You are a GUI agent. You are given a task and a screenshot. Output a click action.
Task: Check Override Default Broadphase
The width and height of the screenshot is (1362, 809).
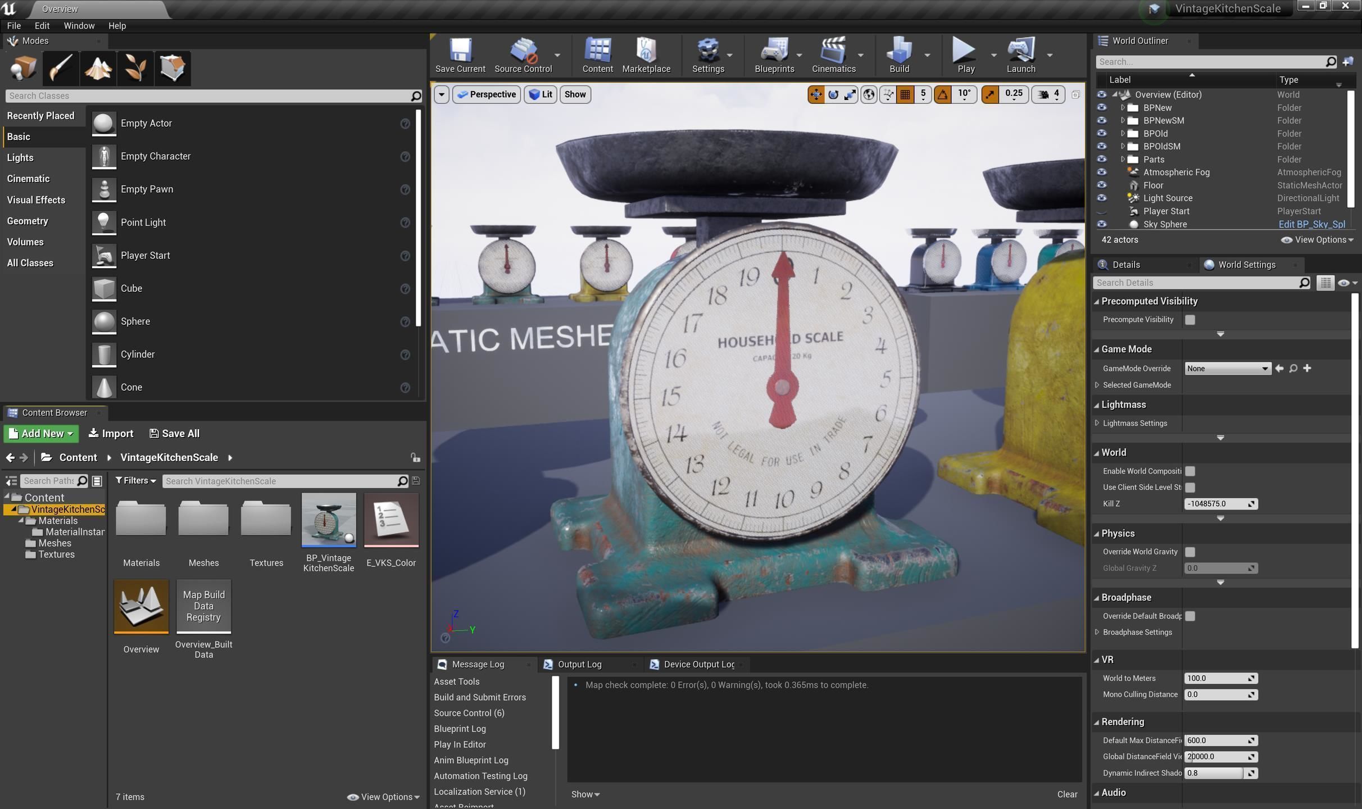1190,616
